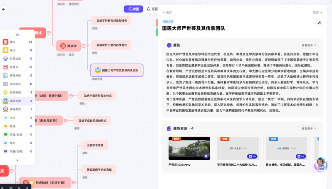Image resolution: width=332 pixels, height=189 pixels.
Task: Click the back arrow at left edge
Action: tap(4, 9)
